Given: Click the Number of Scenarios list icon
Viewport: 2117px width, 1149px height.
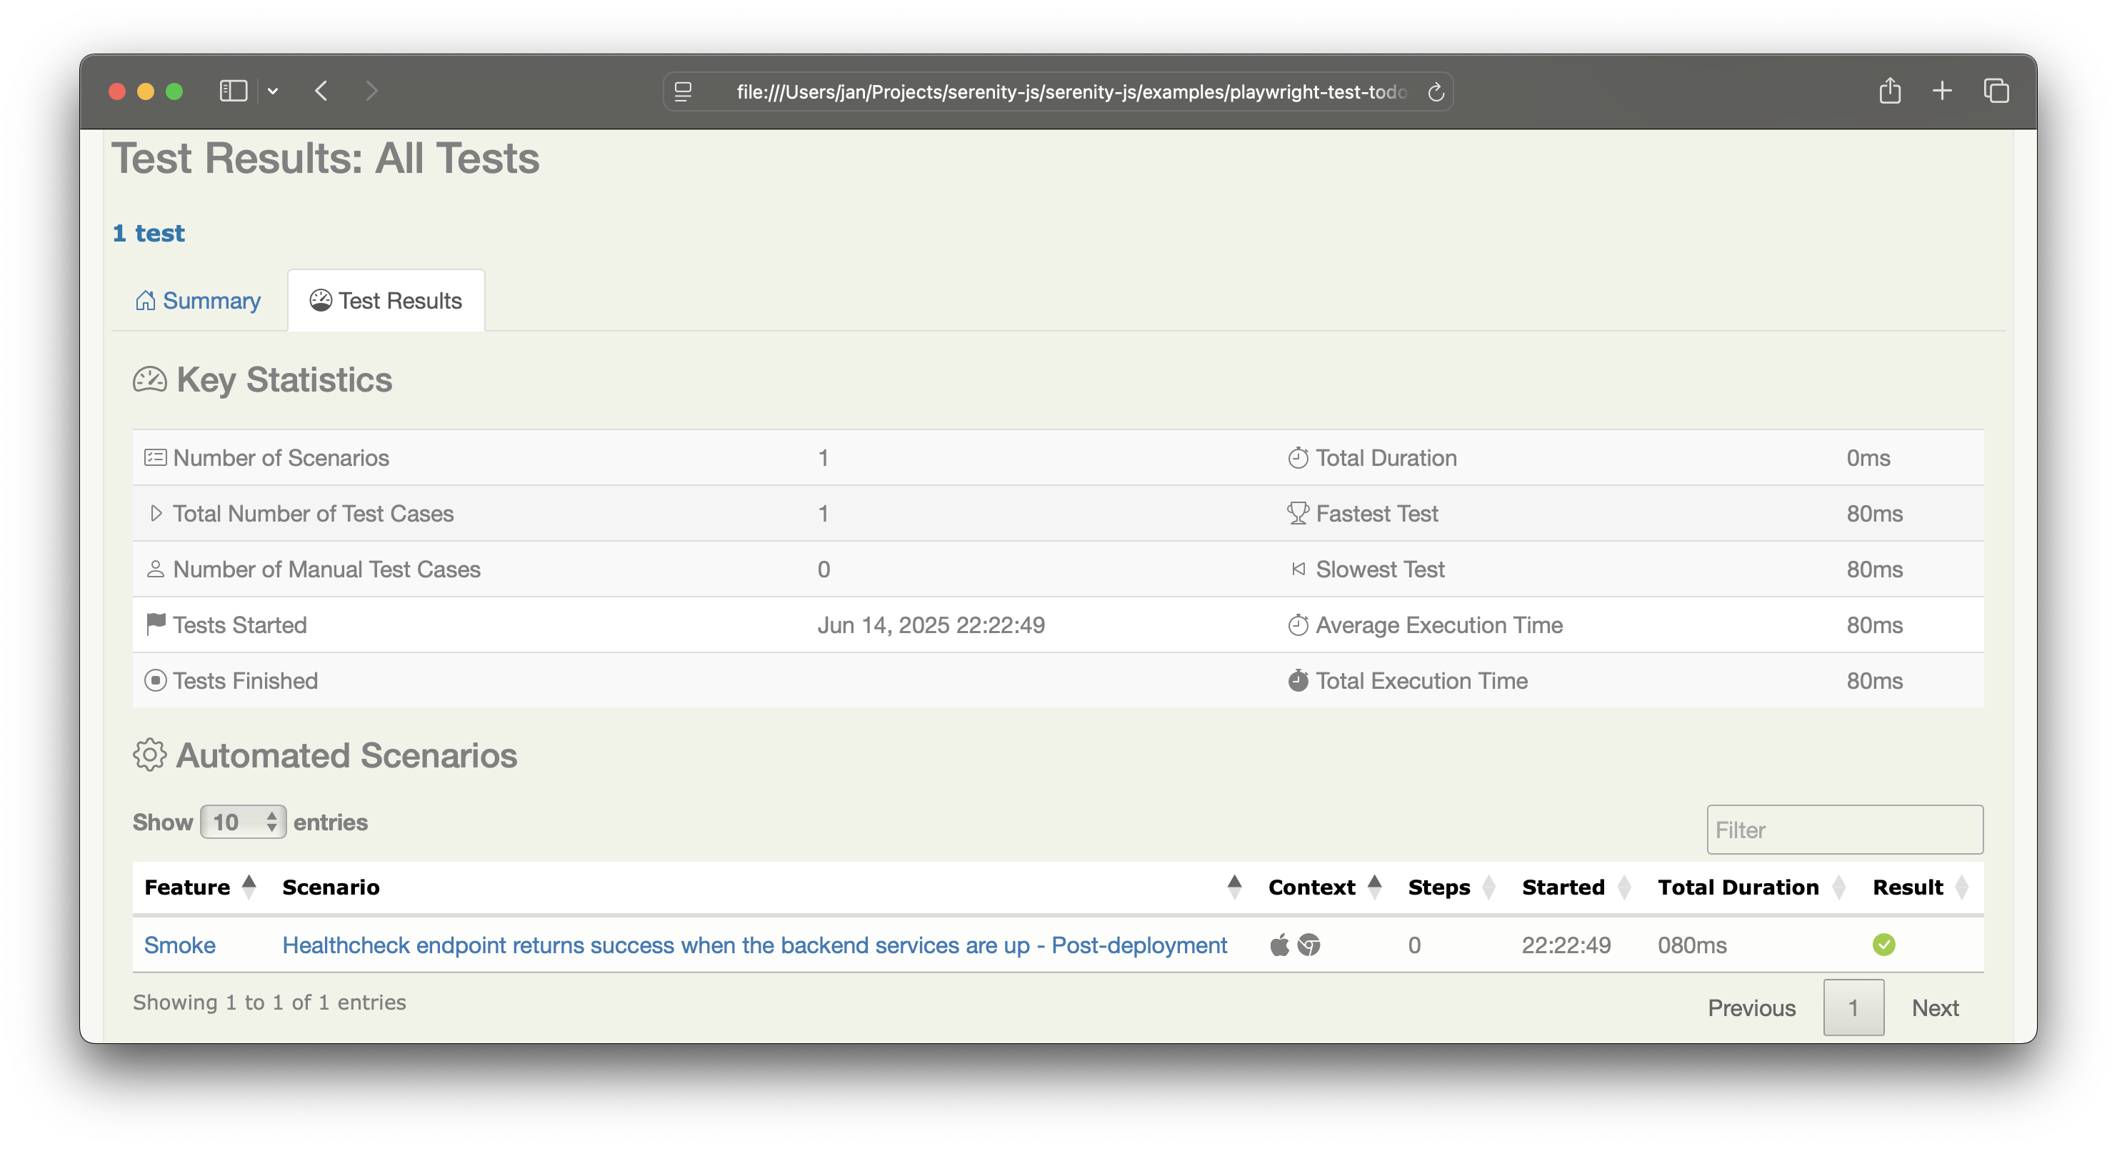Looking at the screenshot, I should click(155, 458).
